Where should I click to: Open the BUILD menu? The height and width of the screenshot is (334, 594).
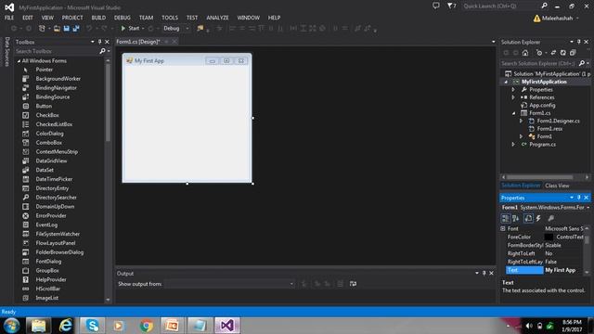[x=98, y=18]
